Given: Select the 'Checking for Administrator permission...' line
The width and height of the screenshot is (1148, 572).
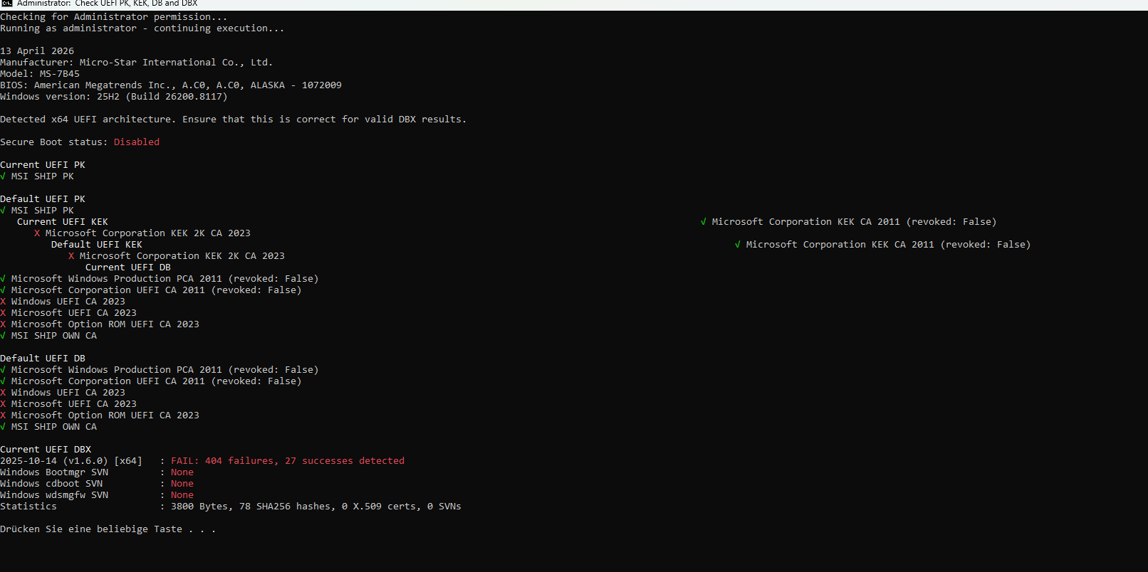Looking at the screenshot, I should pyautogui.click(x=114, y=17).
